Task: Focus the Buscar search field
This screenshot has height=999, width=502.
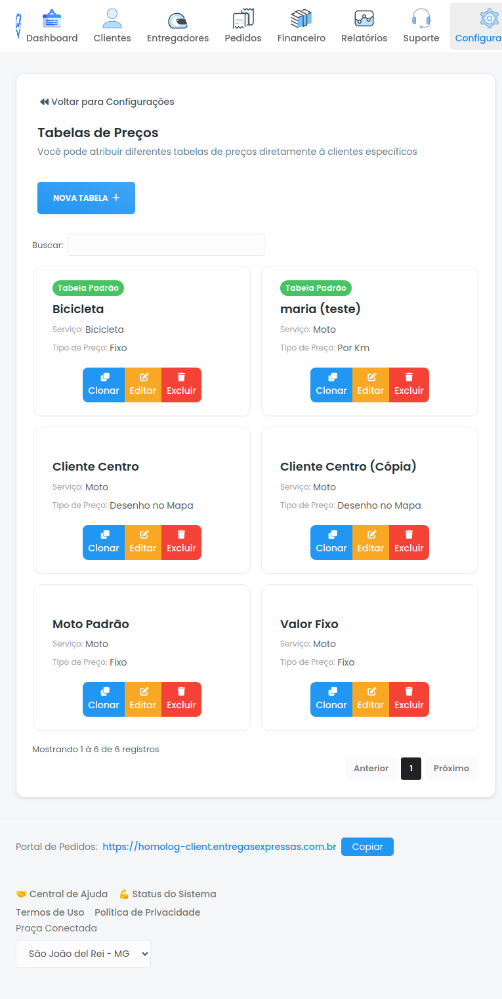Action: 165,245
